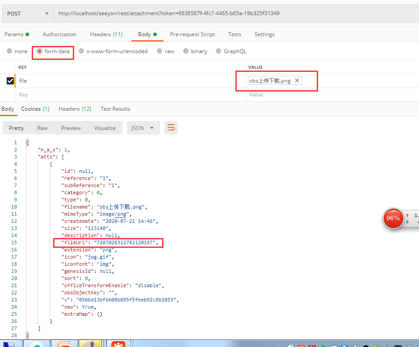
Task: Toggle word wrap for response body
Action: point(171,128)
